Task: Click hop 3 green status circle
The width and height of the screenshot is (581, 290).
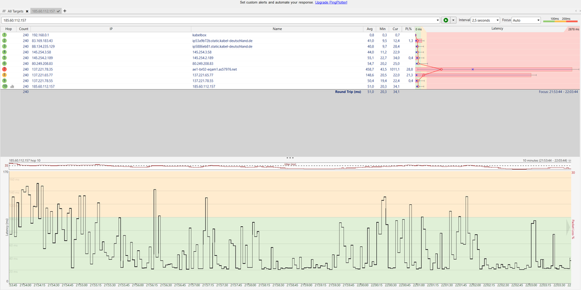Action: (5, 46)
